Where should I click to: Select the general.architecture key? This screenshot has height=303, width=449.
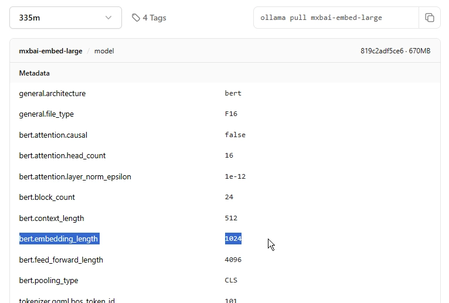[x=52, y=93]
